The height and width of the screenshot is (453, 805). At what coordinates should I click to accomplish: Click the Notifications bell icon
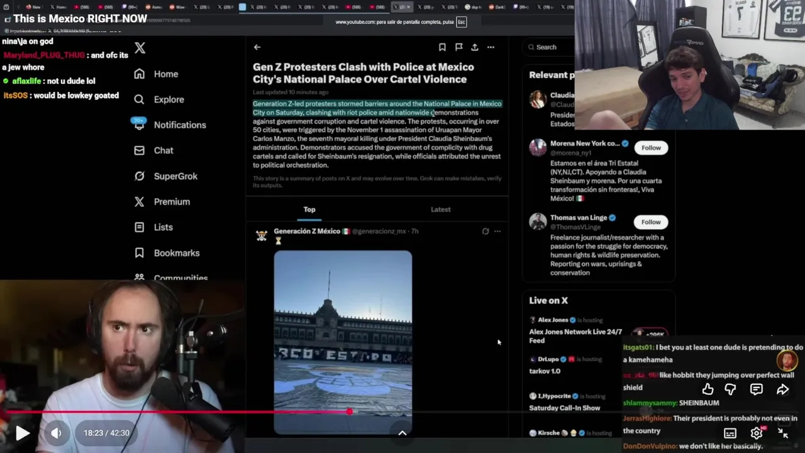click(140, 125)
